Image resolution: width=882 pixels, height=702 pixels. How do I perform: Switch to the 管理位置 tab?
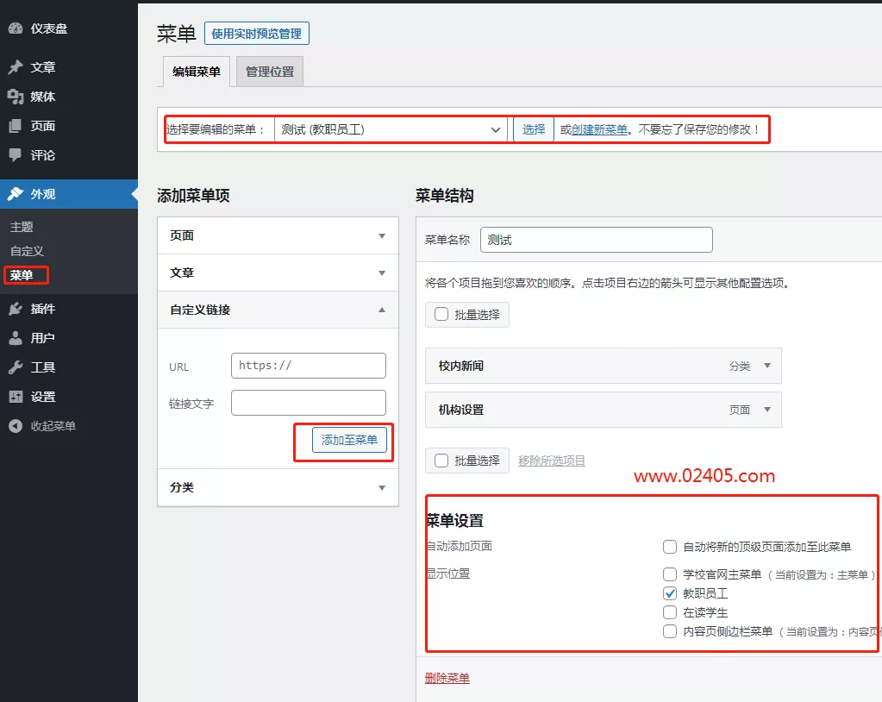point(270,72)
